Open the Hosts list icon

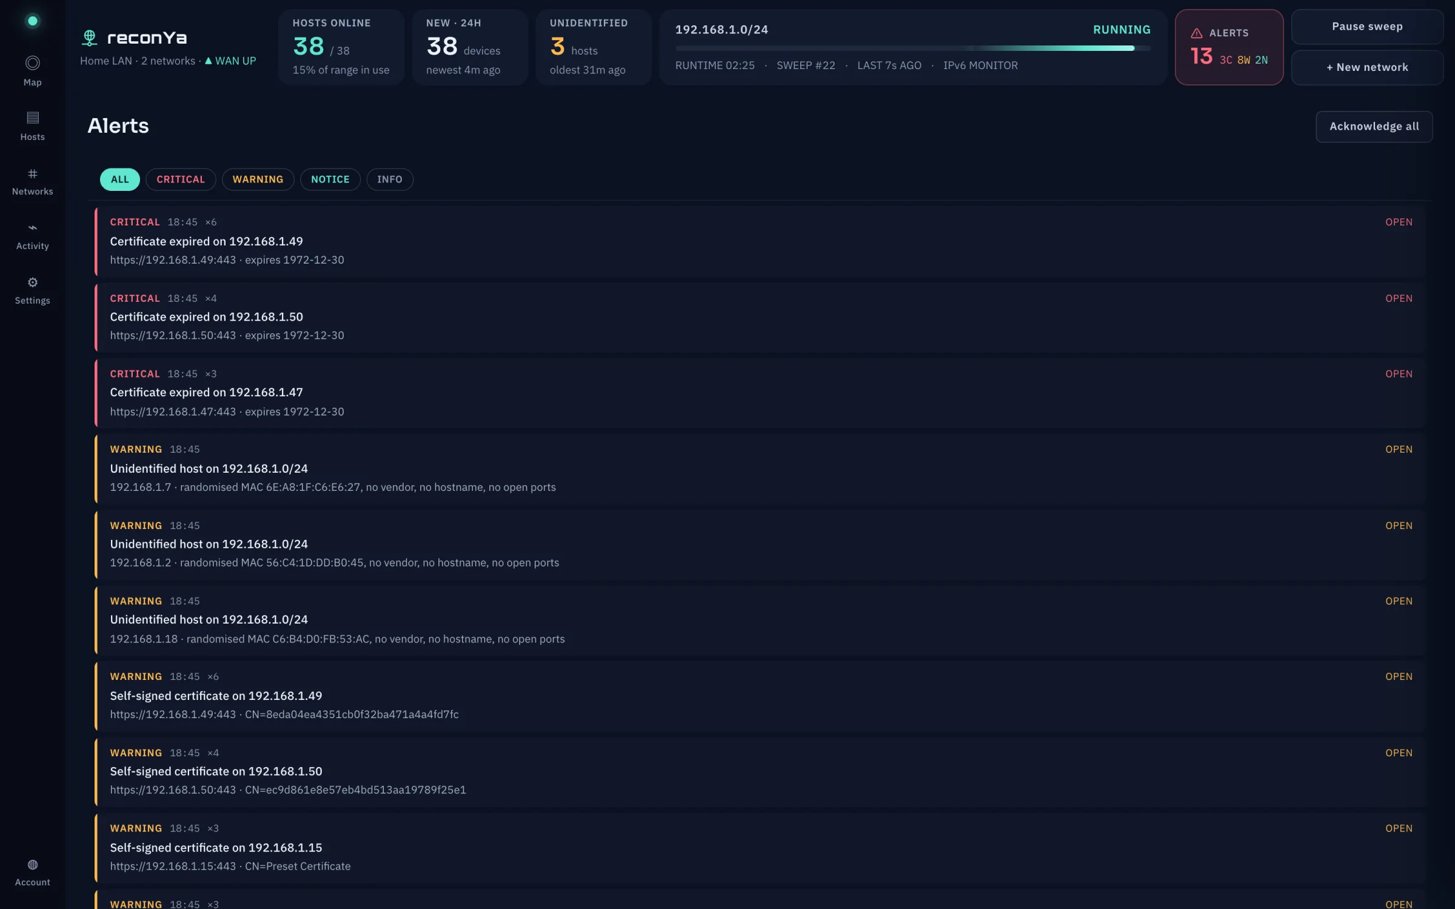pyautogui.click(x=33, y=118)
